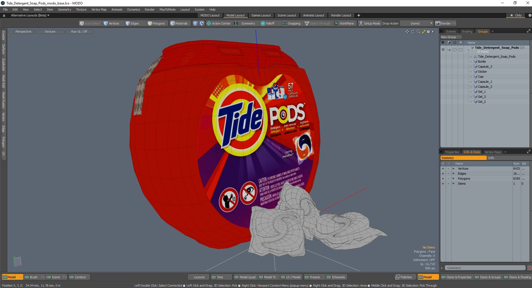
Task: Switch to the Vertex Maps tab
Action: (493, 152)
